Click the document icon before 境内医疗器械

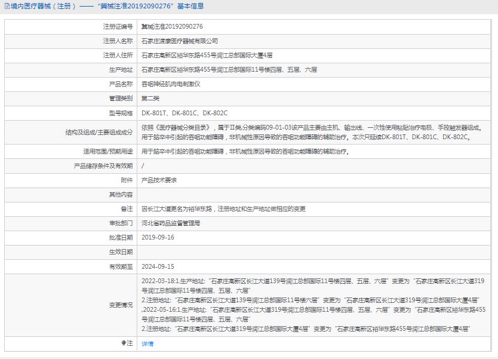[x=7, y=7]
